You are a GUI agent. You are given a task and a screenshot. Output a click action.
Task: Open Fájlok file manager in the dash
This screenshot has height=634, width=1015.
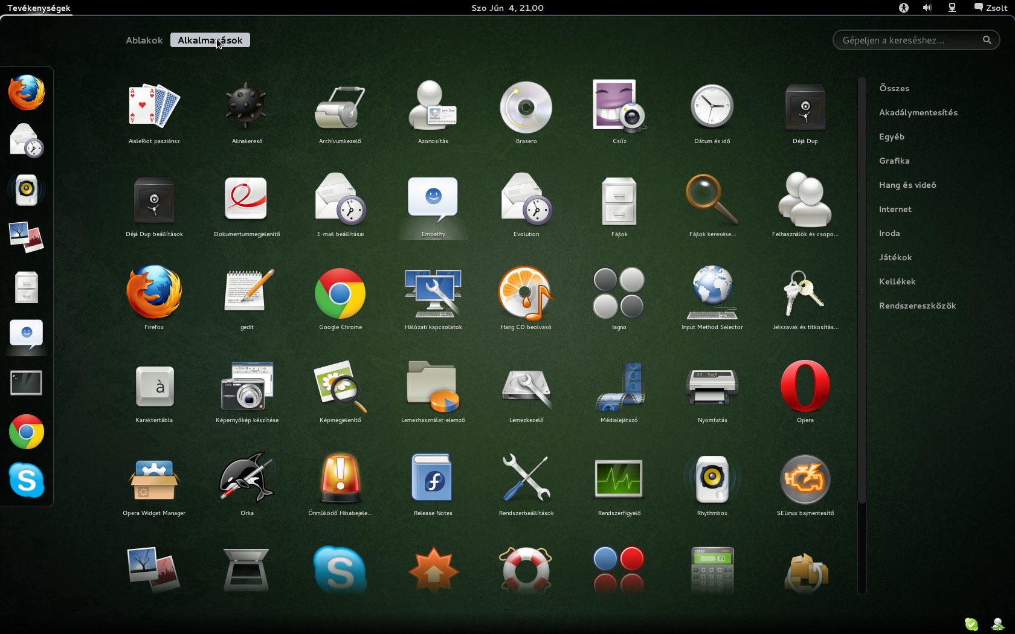(x=27, y=286)
